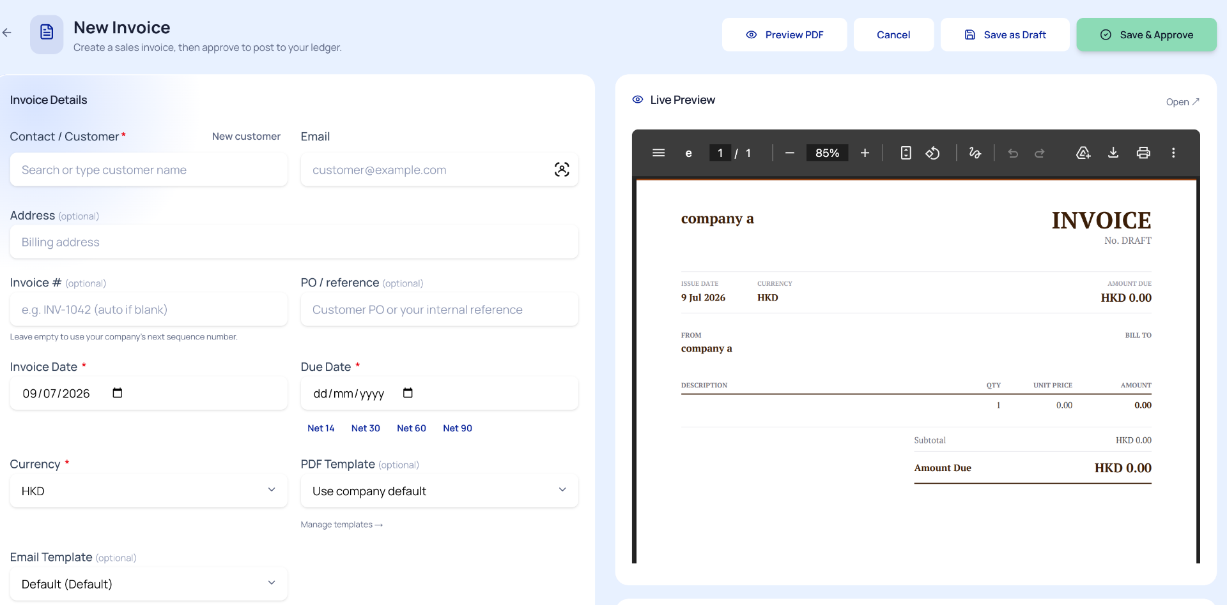Open the PDF Template dropdown
Viewport: 1227px width, 605px height.
pos(440,491)
